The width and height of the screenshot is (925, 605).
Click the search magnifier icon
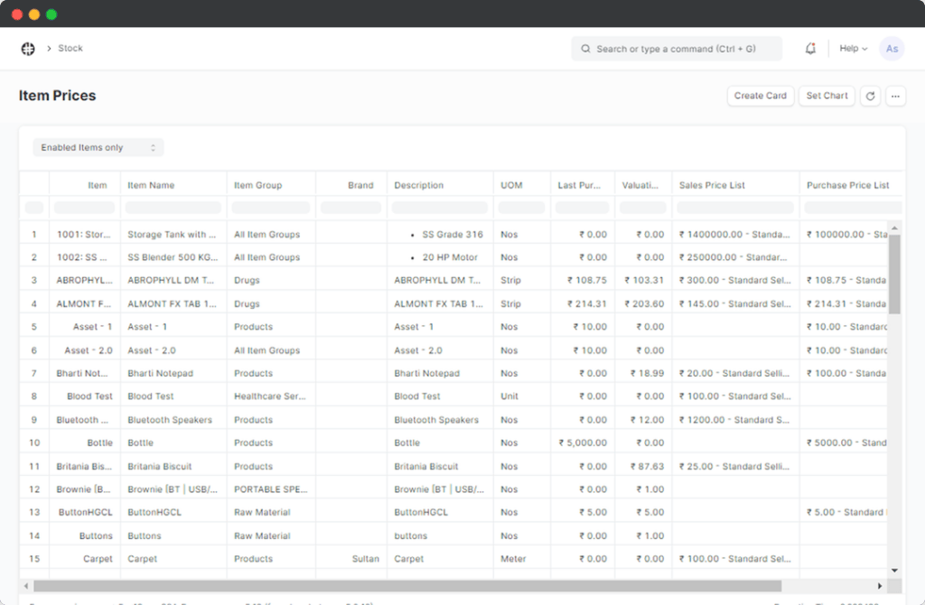click(585, 49)
